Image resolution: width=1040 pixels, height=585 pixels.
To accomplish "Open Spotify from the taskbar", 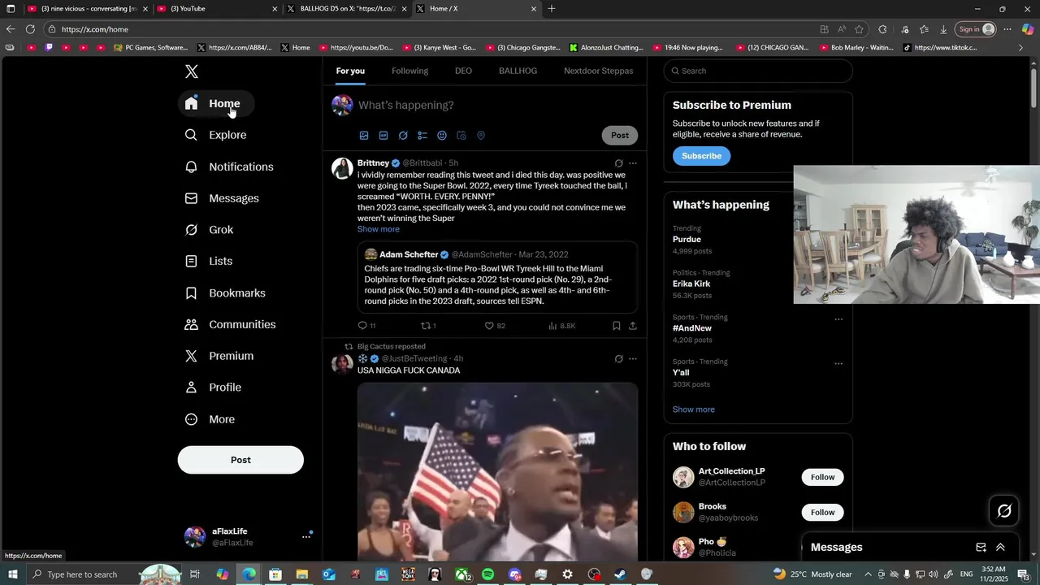I will [x=487, y=574].
